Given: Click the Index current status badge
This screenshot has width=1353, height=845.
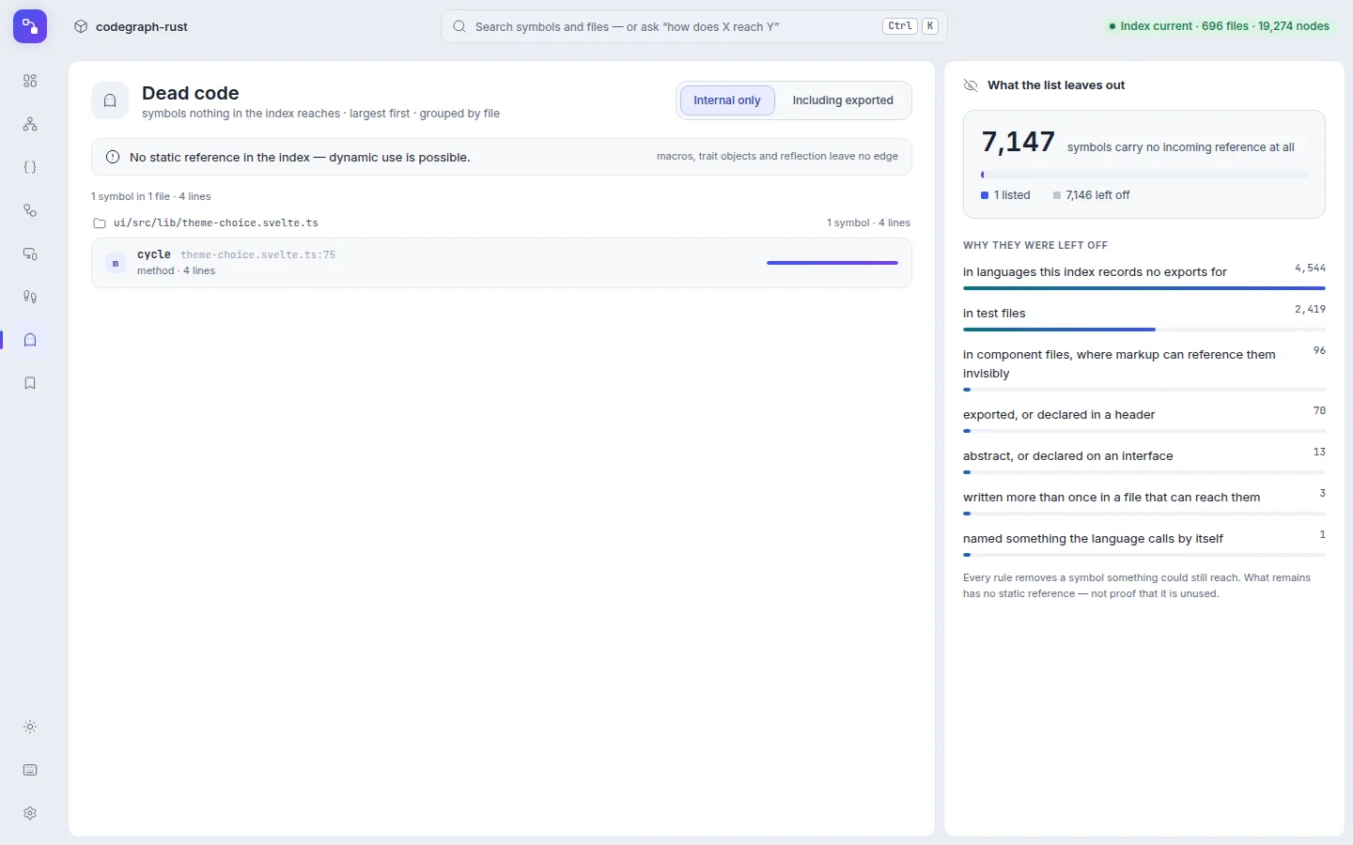Looking at the screenshot, I should click(1220, 26).
